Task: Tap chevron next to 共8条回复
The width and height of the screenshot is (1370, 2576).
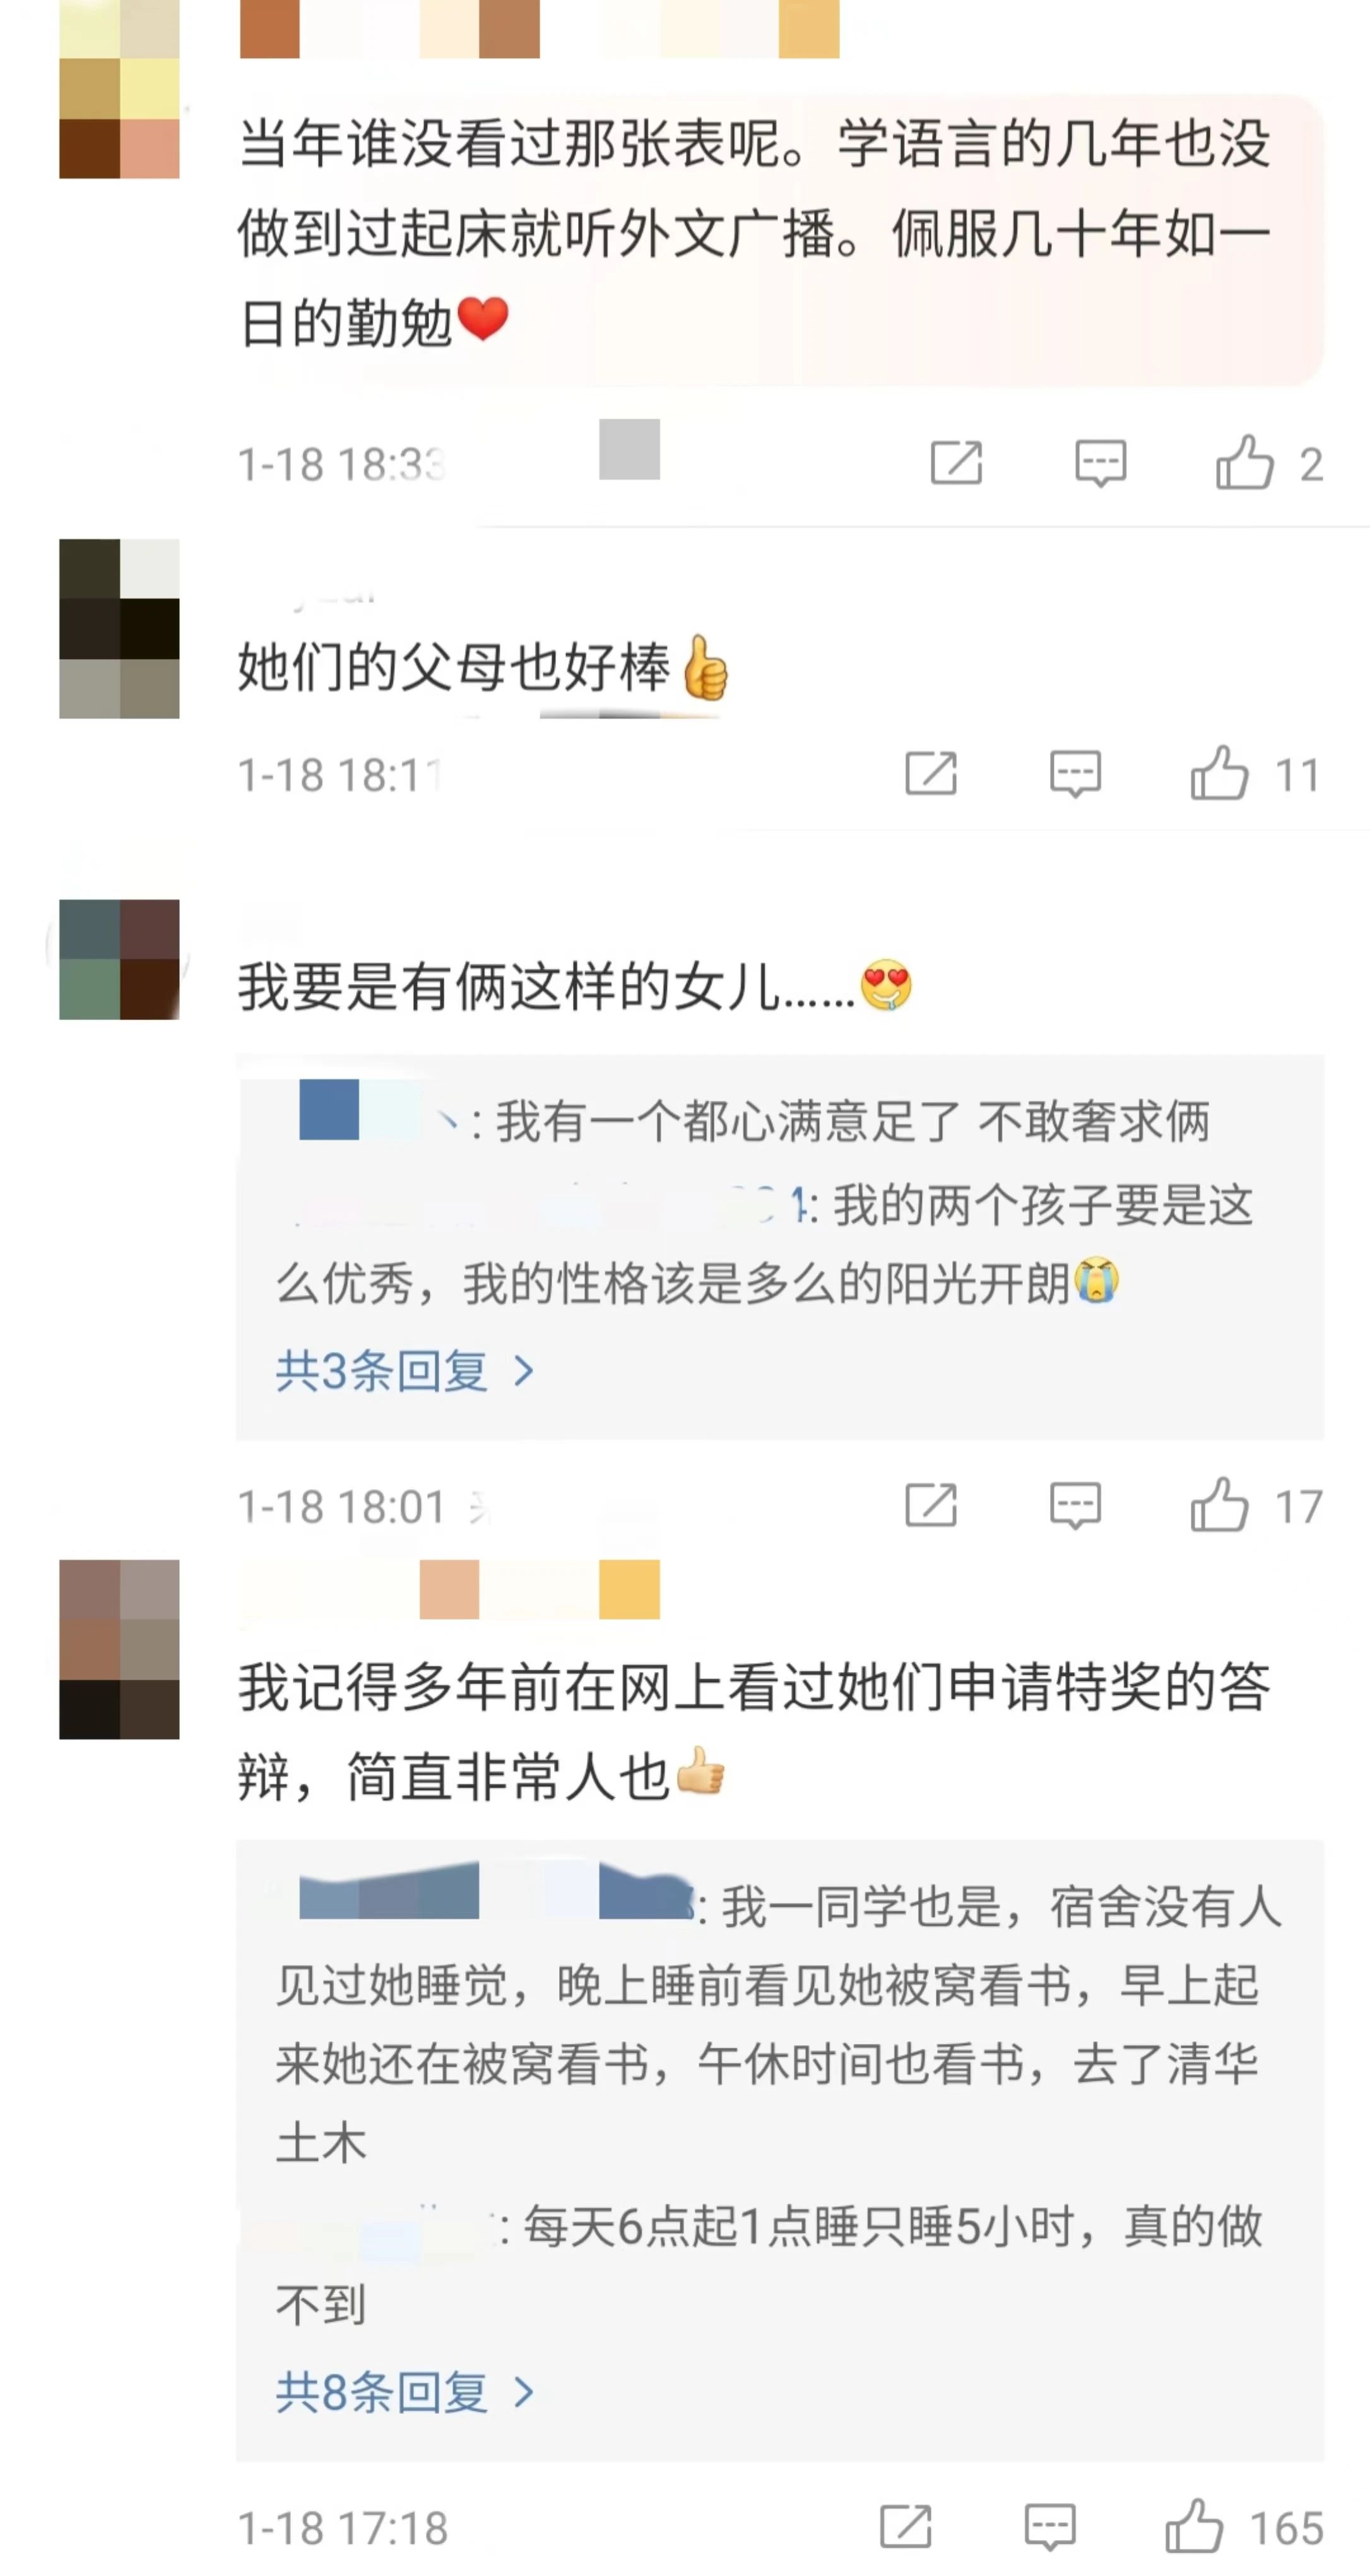Action: pos(523,2392)
